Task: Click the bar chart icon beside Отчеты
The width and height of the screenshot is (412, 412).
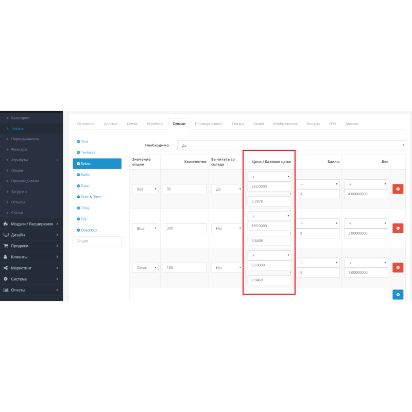Action: pos(6,289)
